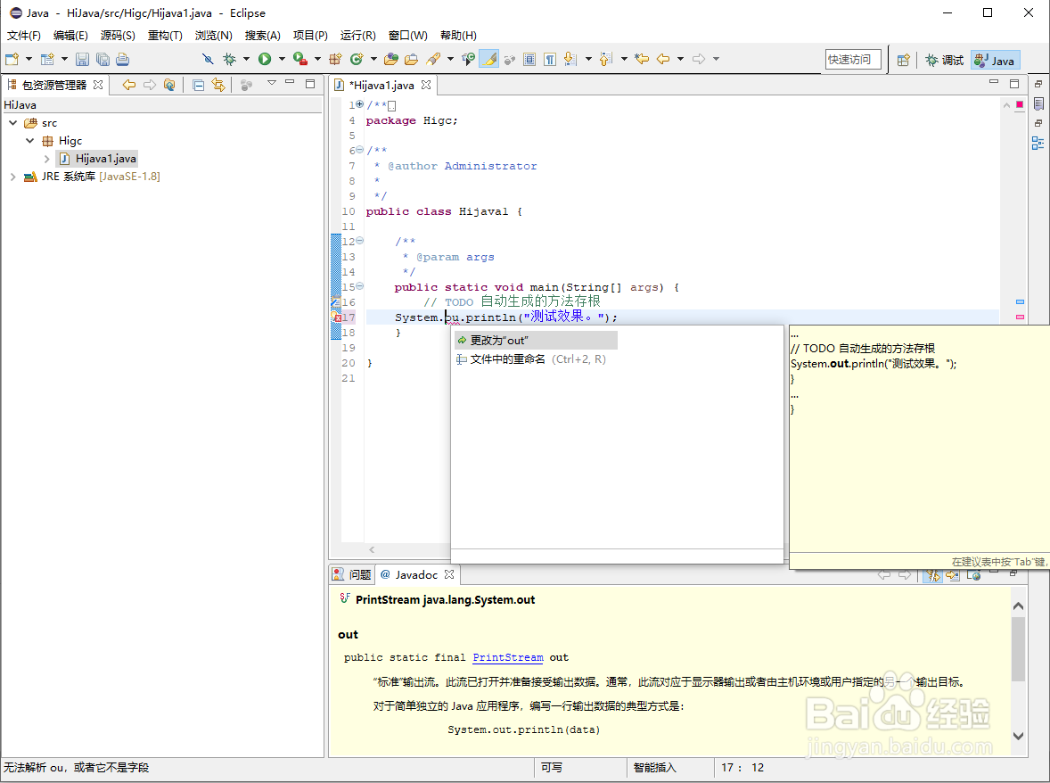The image size is (1050, 783).
Task: Switch to the 问题 problems tab
Action: pyautogui.click(x=352, y=574)
